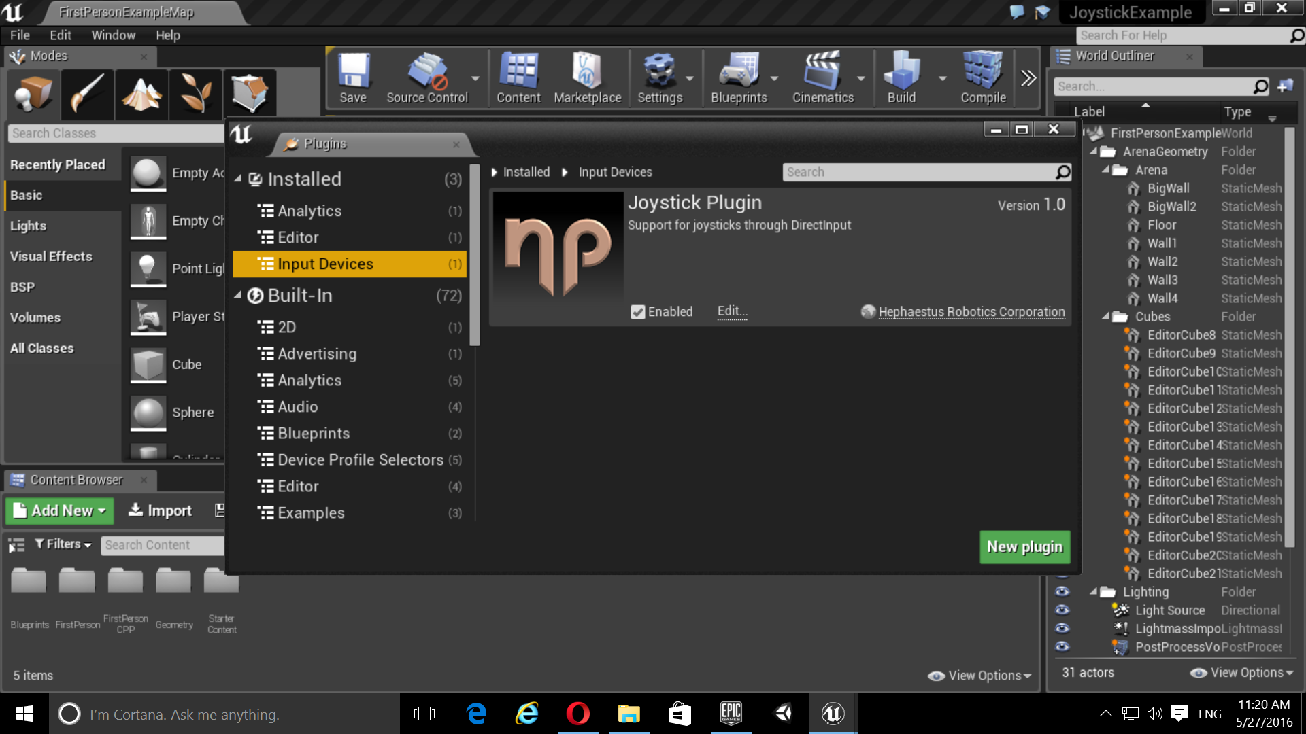
Task: Click the Save toolbar icon
Action: [x=353, y=78]
